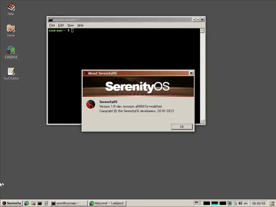Close the anon@courage terminal window
The image size is (276, 207).
click(x=202, y=20)
